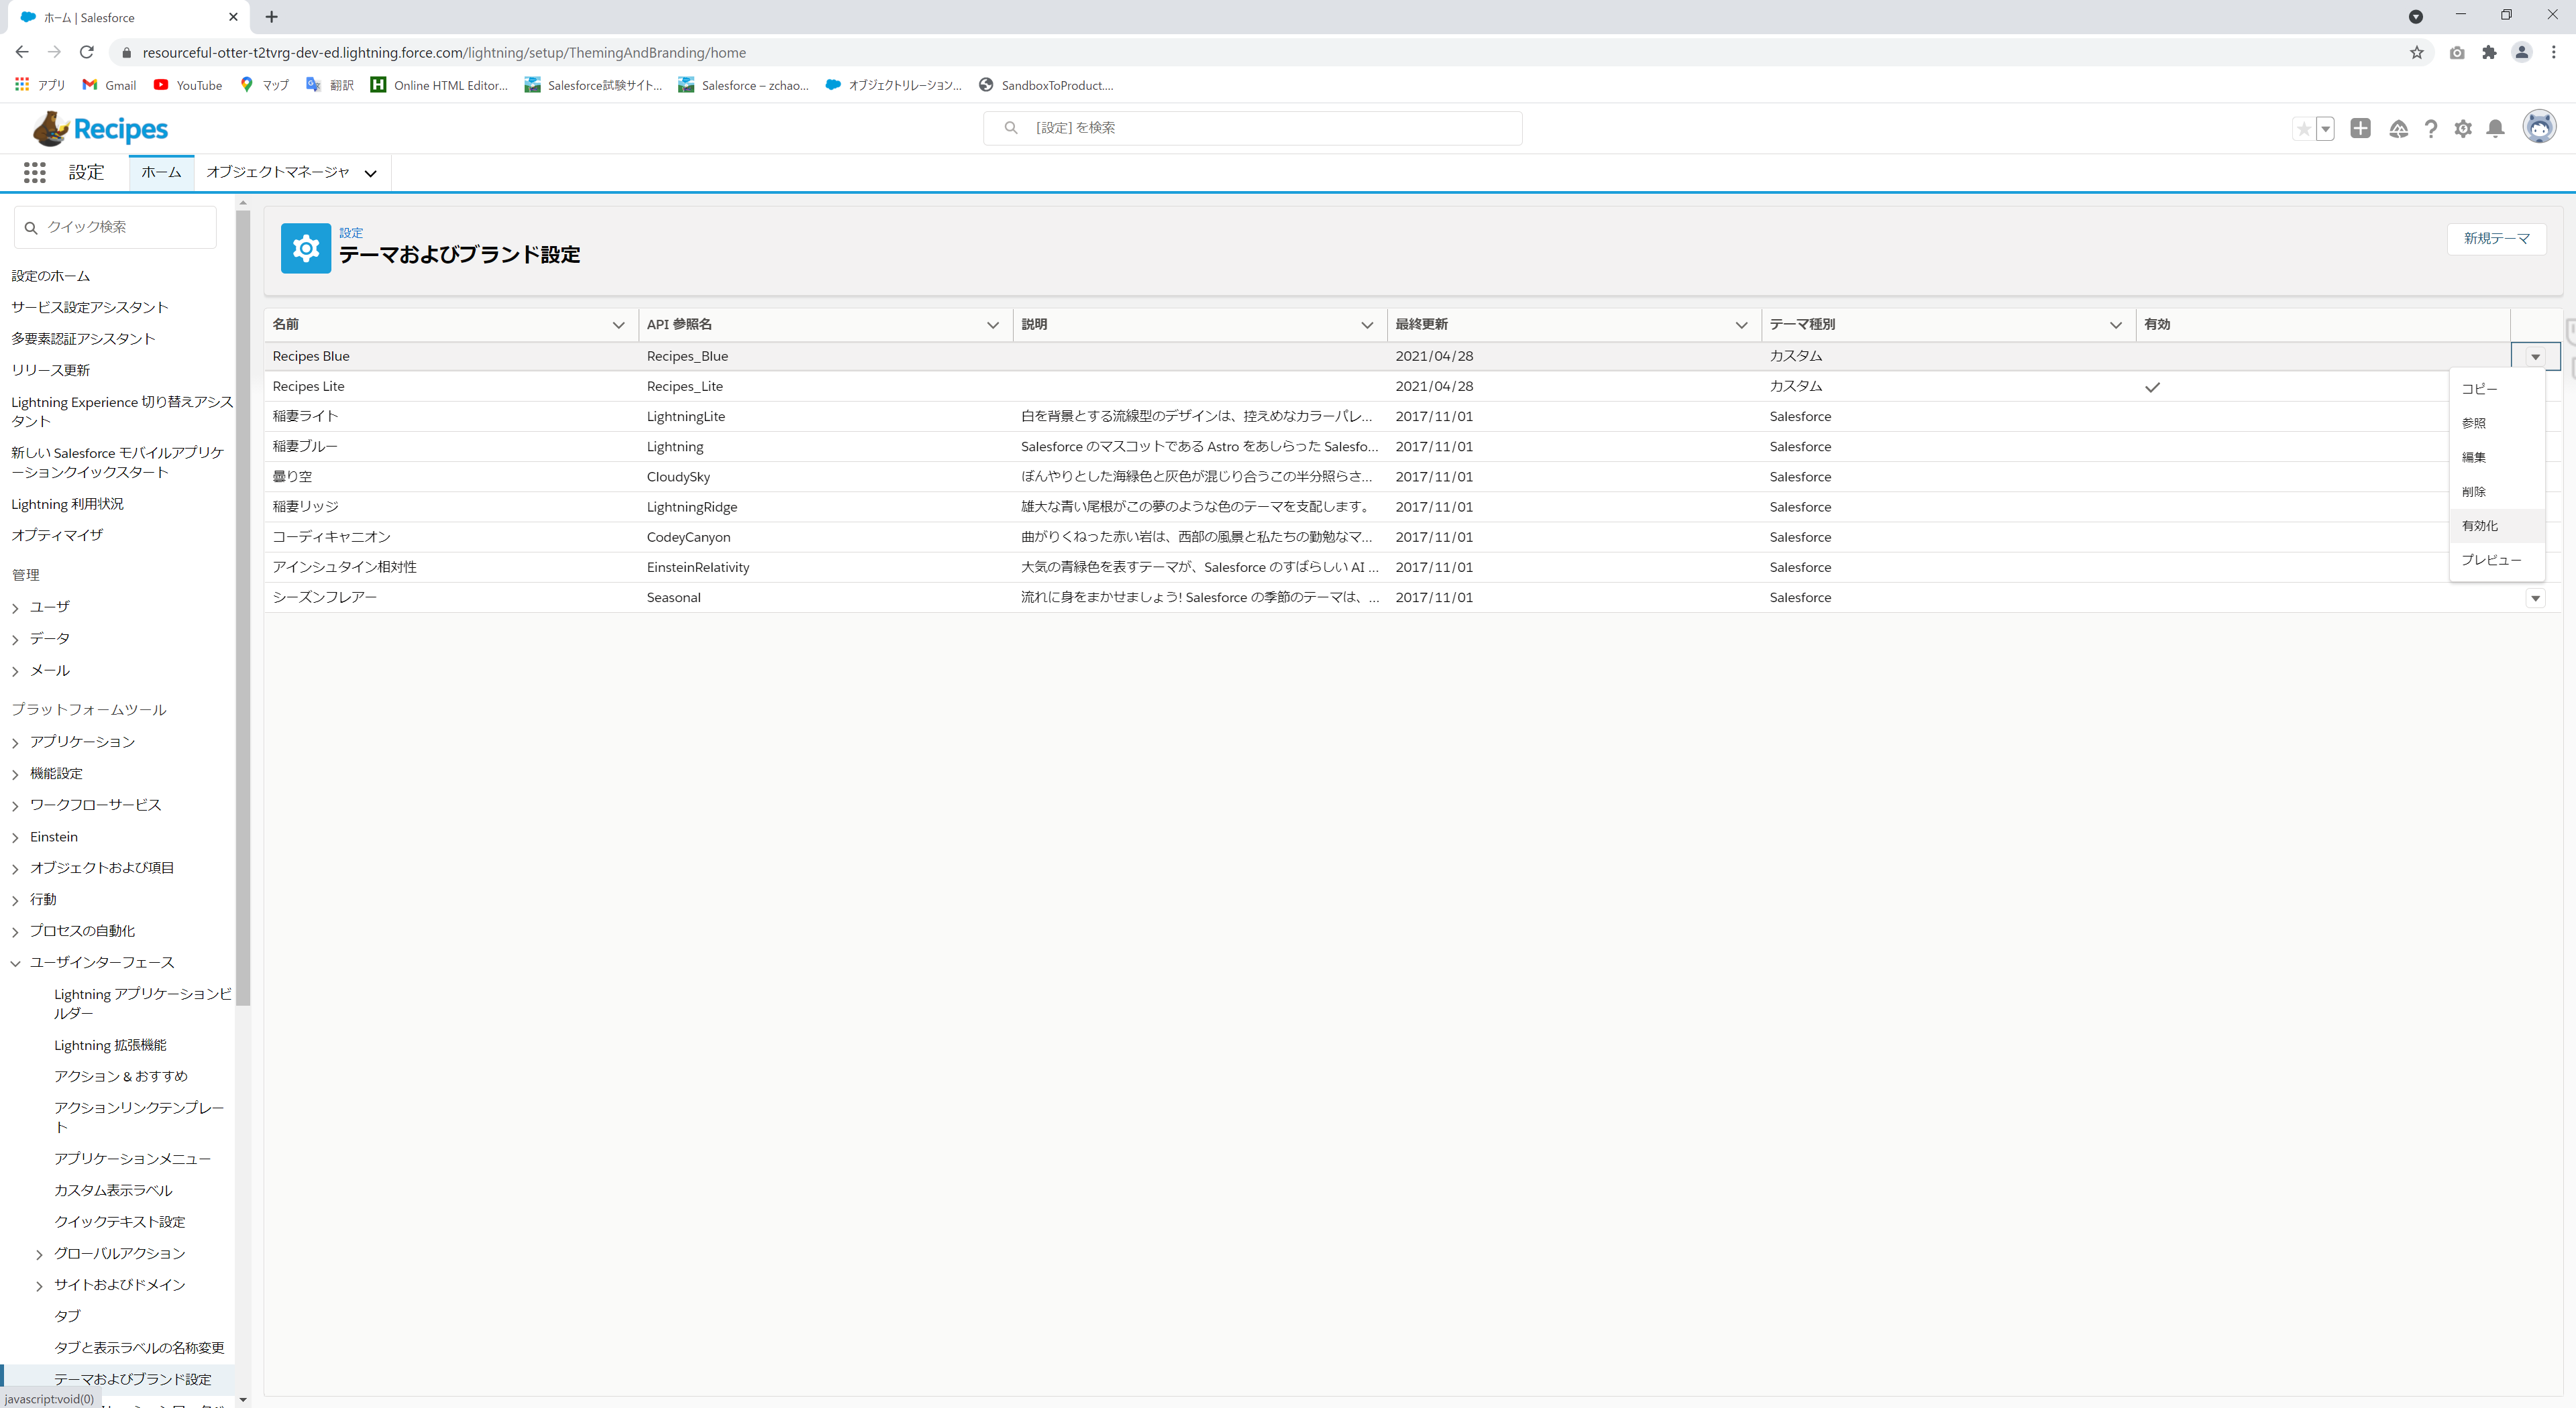
Task: Open the オブジェクトマネージャ tab
Action: (278, 172)
